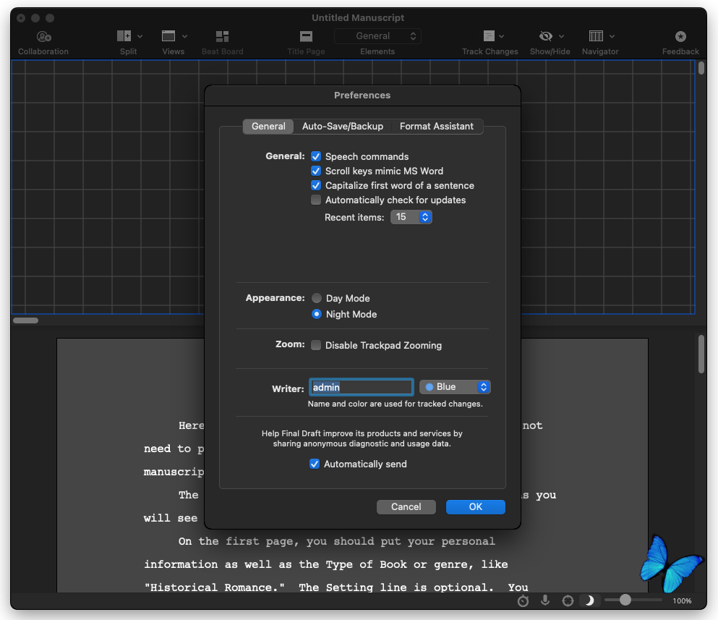Screen dimensions: 718x620
Task: Click the 100% zoom level text
Action: [x=682, y=600]
